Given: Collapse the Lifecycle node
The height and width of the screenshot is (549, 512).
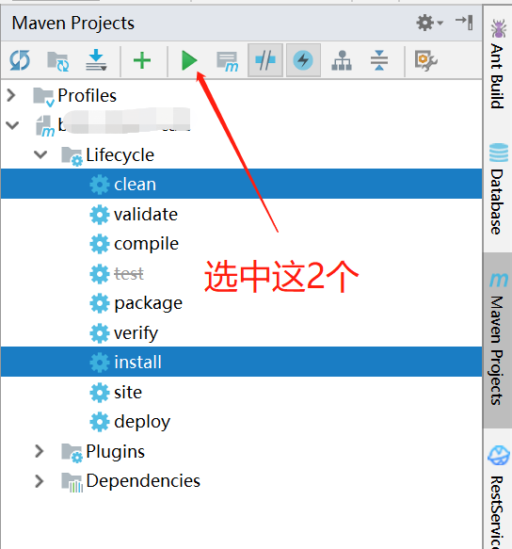Looking at the screenshot, I should 40,154.
